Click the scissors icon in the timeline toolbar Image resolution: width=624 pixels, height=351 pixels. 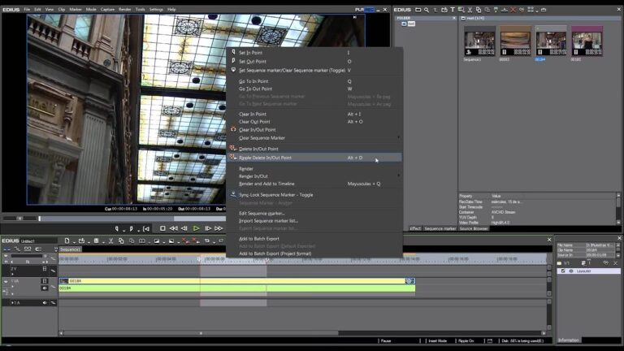[x=110, y=240]
